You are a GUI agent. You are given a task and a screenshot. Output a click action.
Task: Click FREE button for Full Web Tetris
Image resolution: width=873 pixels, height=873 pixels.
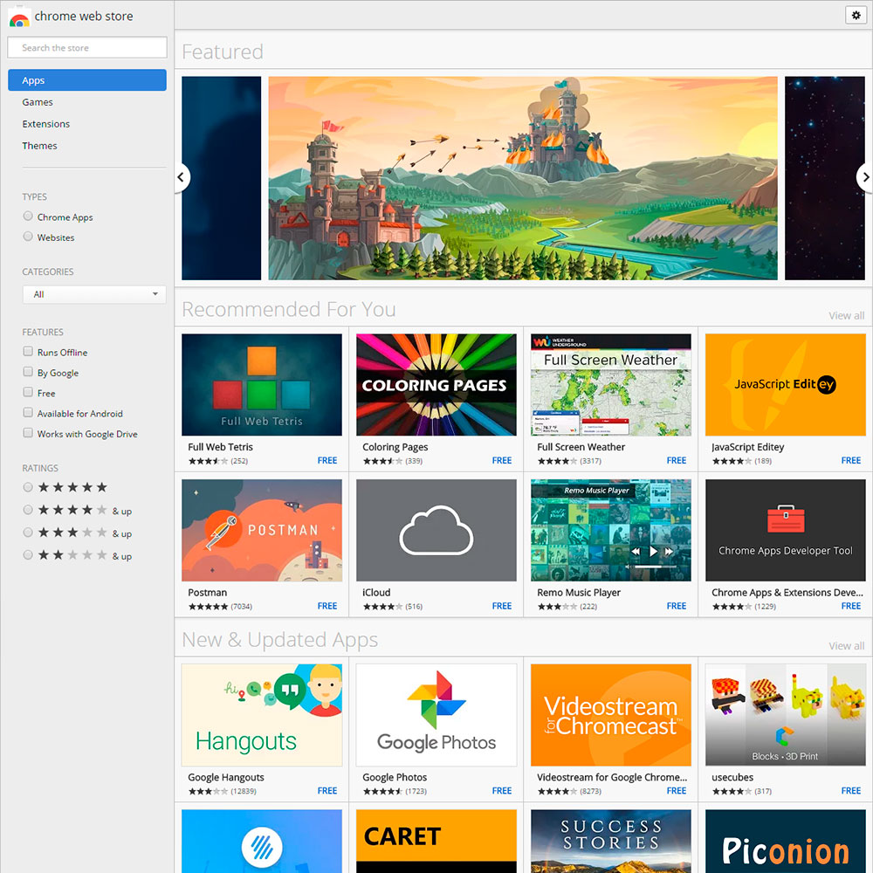(x=327, y=460)
